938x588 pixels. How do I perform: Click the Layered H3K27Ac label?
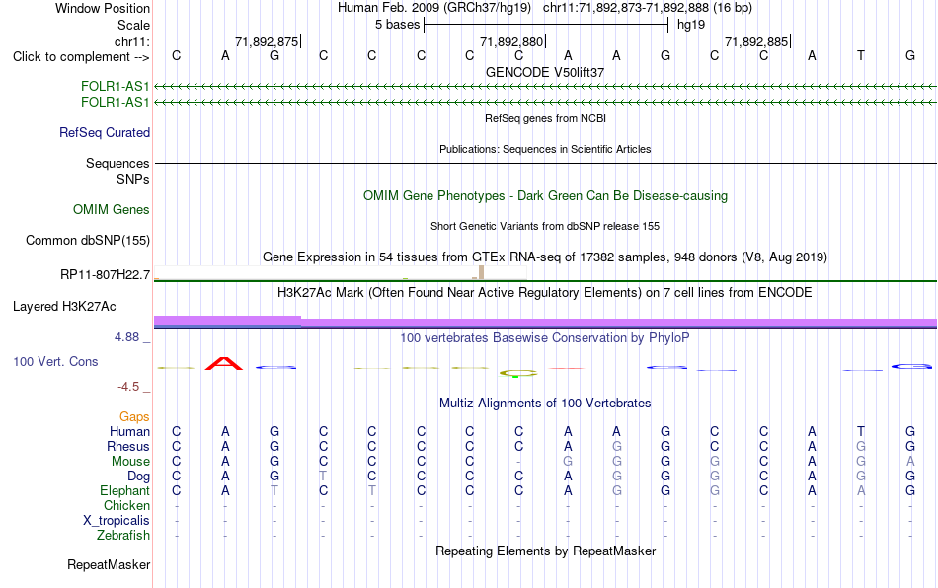pos(64,307)
